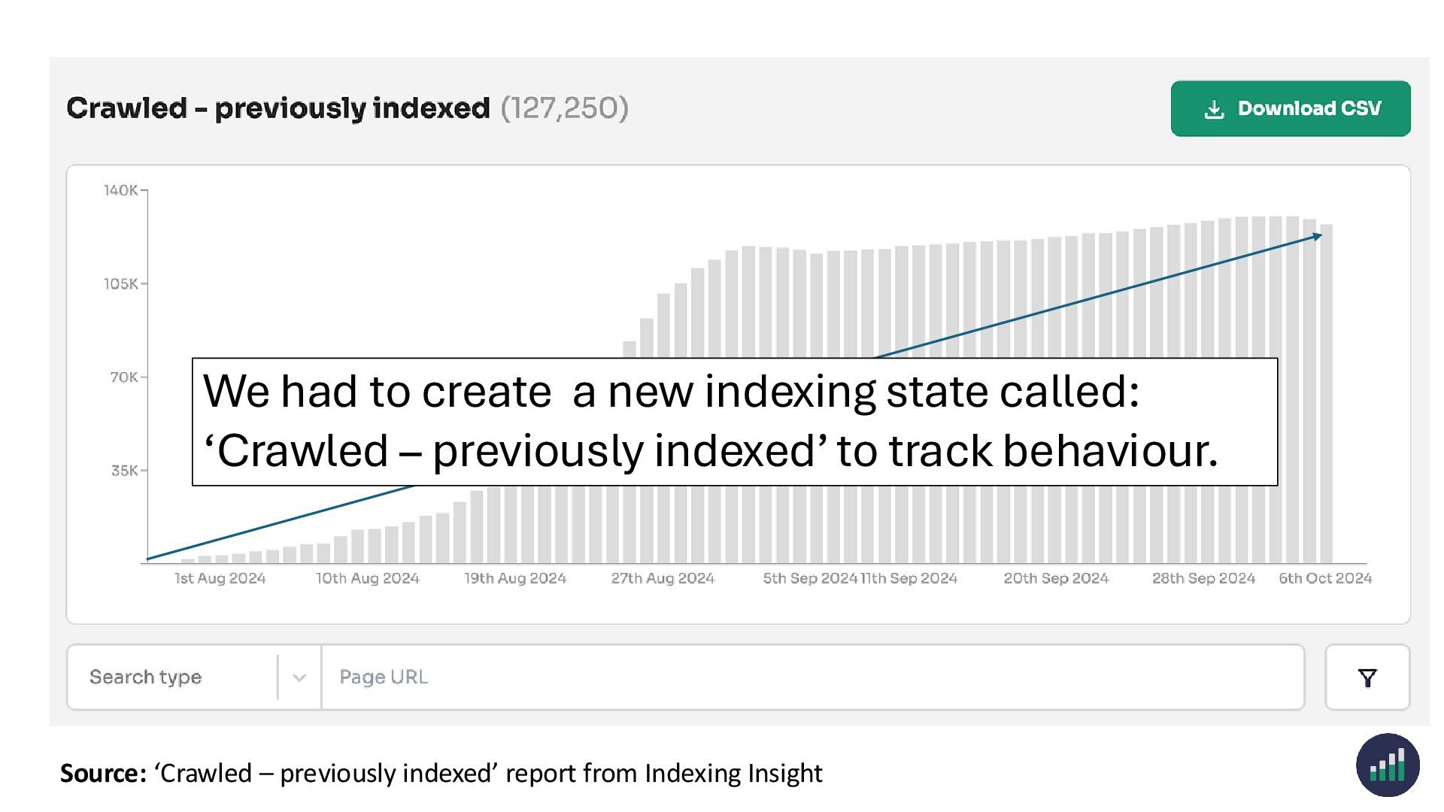Image resolution: width=1444 pixels, height=812 pixels.
Task: Click the 140K y-axis label
Action: pos(120,190)
